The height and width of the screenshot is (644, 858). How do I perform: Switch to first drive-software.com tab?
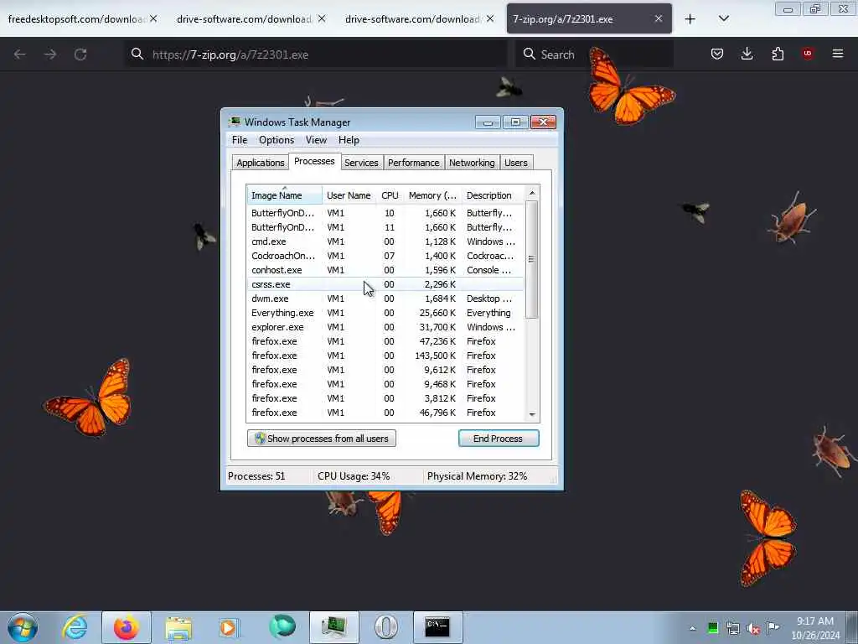[244, 19]
